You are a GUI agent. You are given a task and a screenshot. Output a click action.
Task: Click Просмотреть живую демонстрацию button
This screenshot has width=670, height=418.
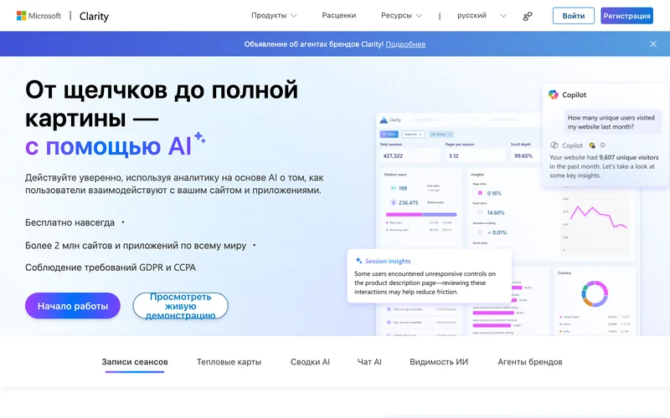coord(180,306)
